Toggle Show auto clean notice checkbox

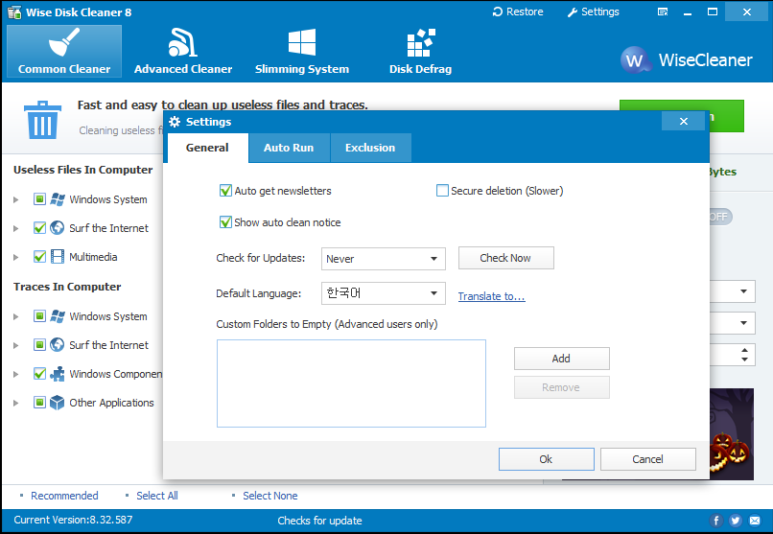(x=226, y=222)
